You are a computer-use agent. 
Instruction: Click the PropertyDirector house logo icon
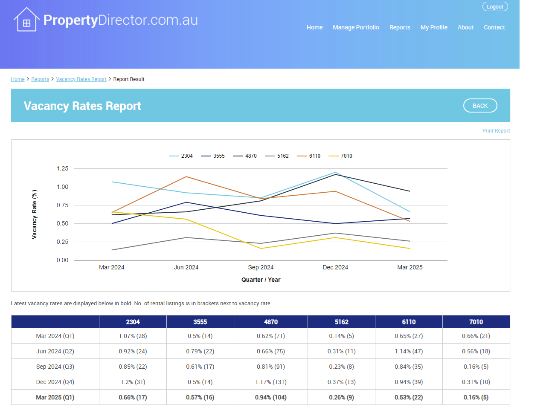coord(26,20)
